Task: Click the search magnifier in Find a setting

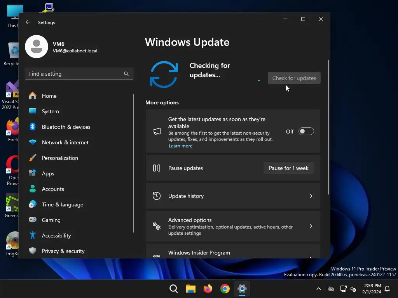Action: click(126, 74)
